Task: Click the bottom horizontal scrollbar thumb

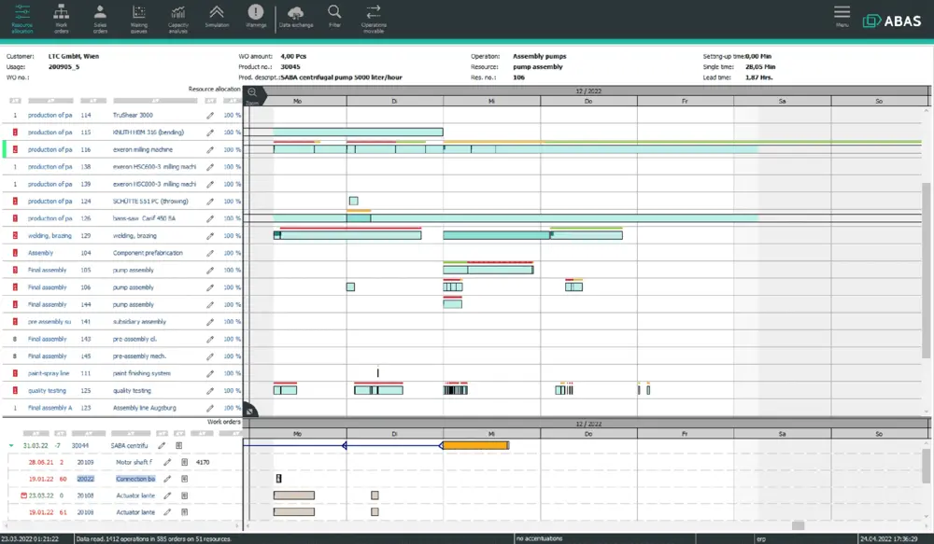Action: [798, 525]
